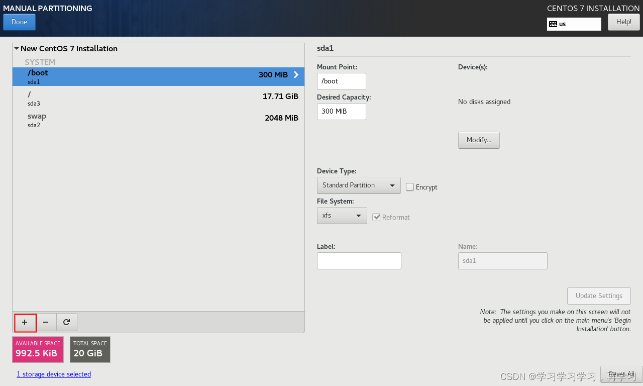Toggle the Encrypt checkbox
Screen dimensions: 643x386
click(x=410, y=187)
